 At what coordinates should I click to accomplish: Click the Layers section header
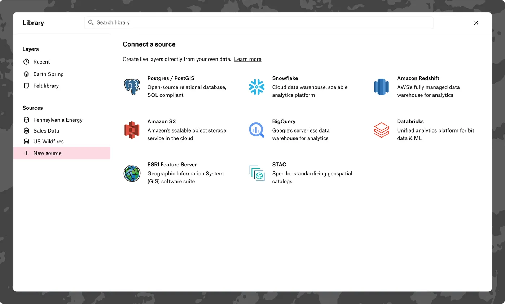[31, 49]
